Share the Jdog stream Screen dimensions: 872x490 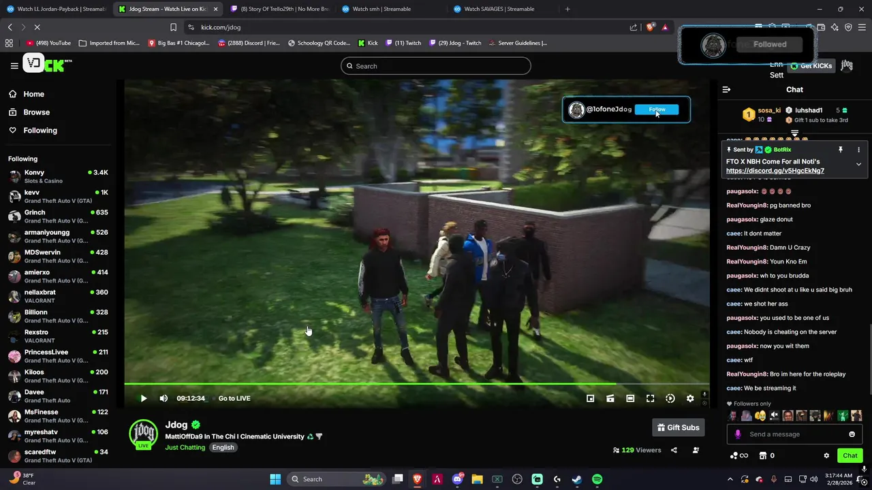tap(674, 450)
